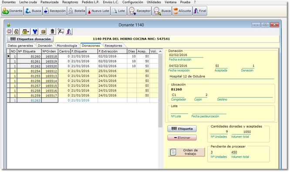Create a Nuevo Lote from toolbar

pos(98,11)
